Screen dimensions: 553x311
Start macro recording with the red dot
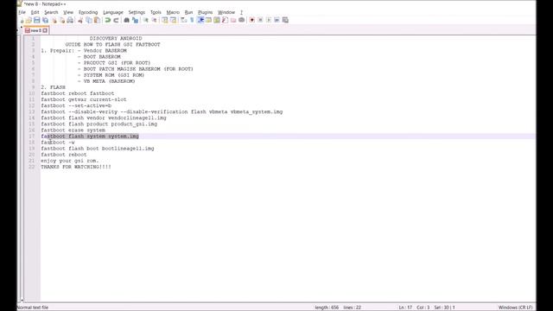pos(251,20)
